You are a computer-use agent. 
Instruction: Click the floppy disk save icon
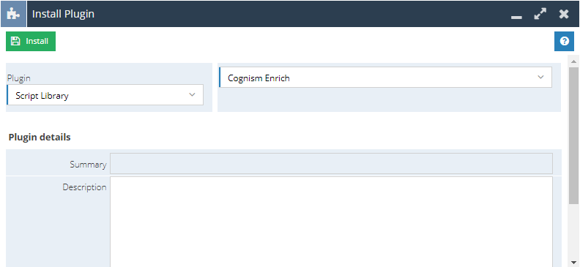(x=15, y=41)
